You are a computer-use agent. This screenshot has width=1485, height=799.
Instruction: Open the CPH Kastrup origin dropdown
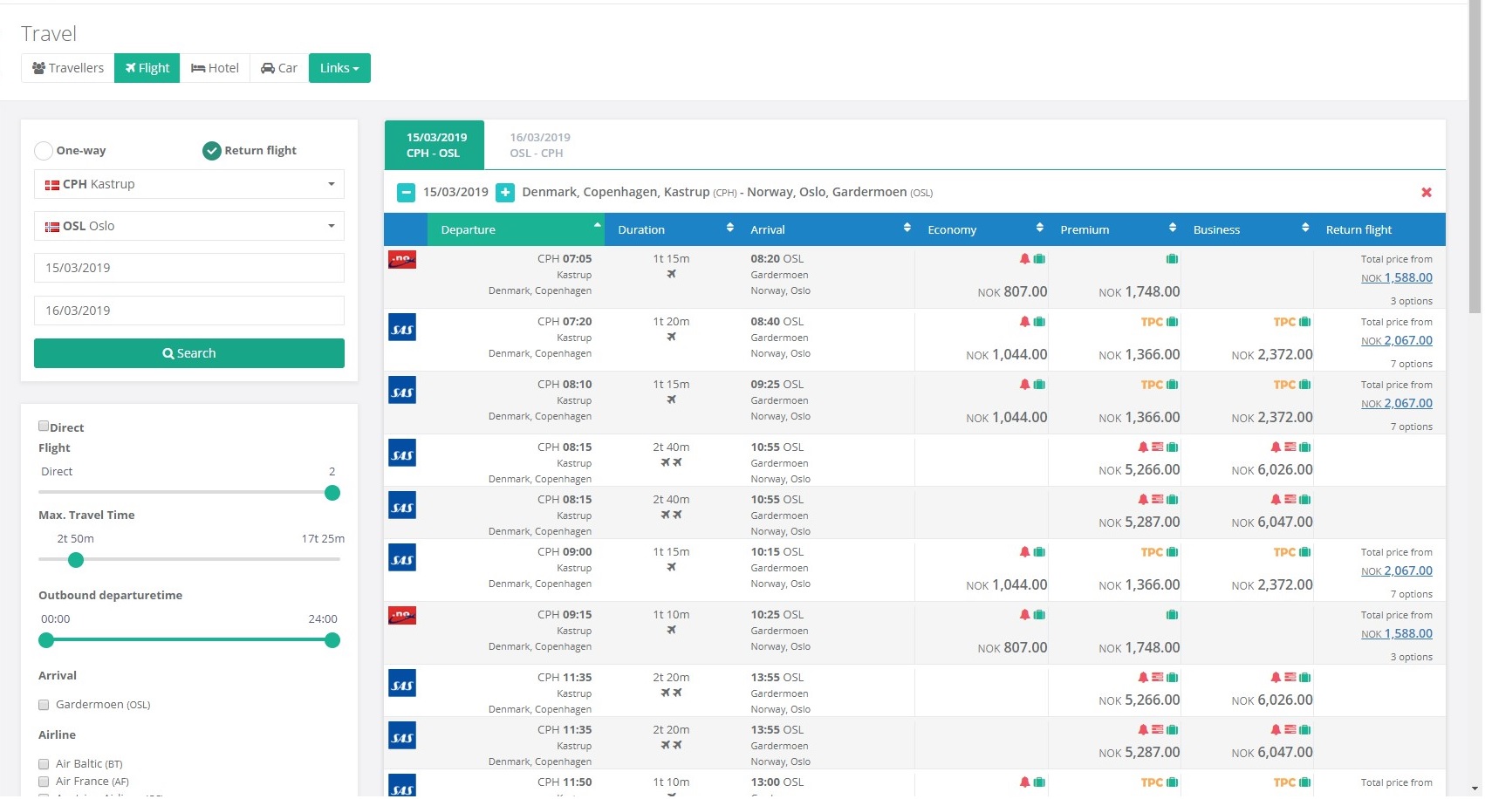(189, 184)
